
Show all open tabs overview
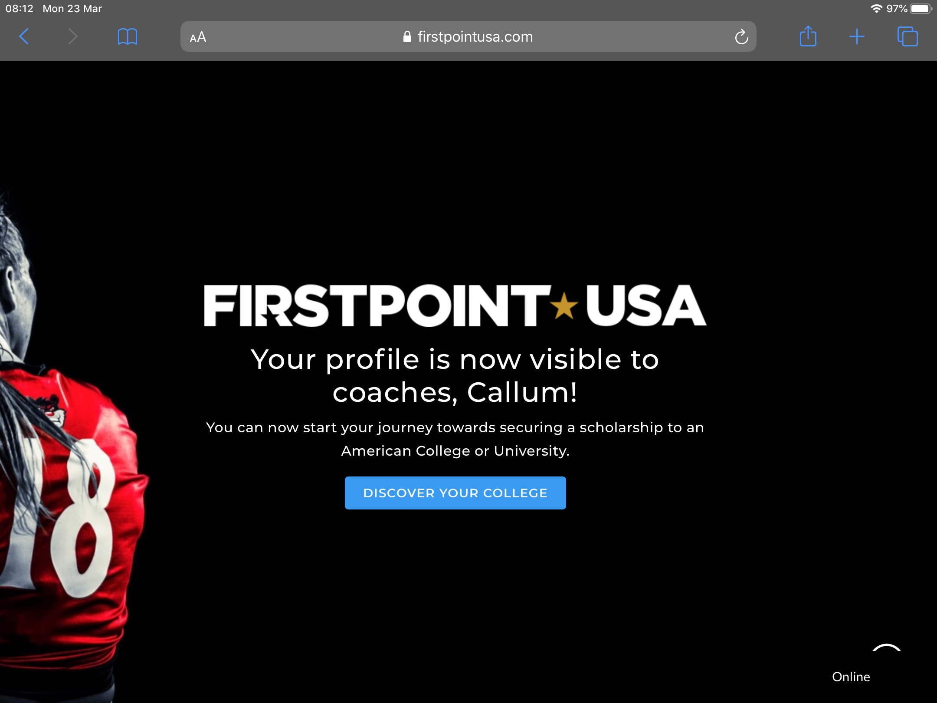point(908,36)
